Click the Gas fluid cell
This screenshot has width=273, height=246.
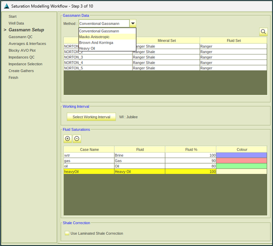click(x=140, y=160)
